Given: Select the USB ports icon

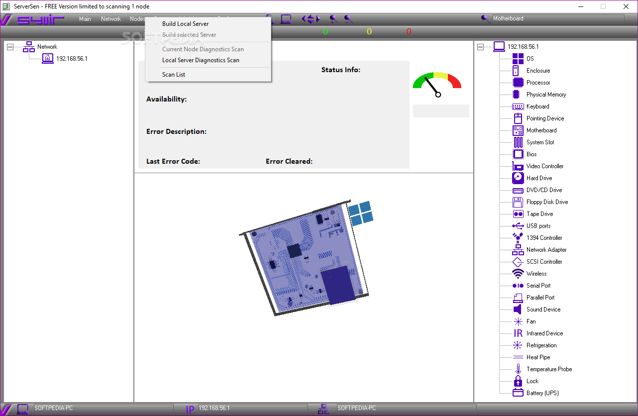Looking at the screenshot, I should point(518,226).
